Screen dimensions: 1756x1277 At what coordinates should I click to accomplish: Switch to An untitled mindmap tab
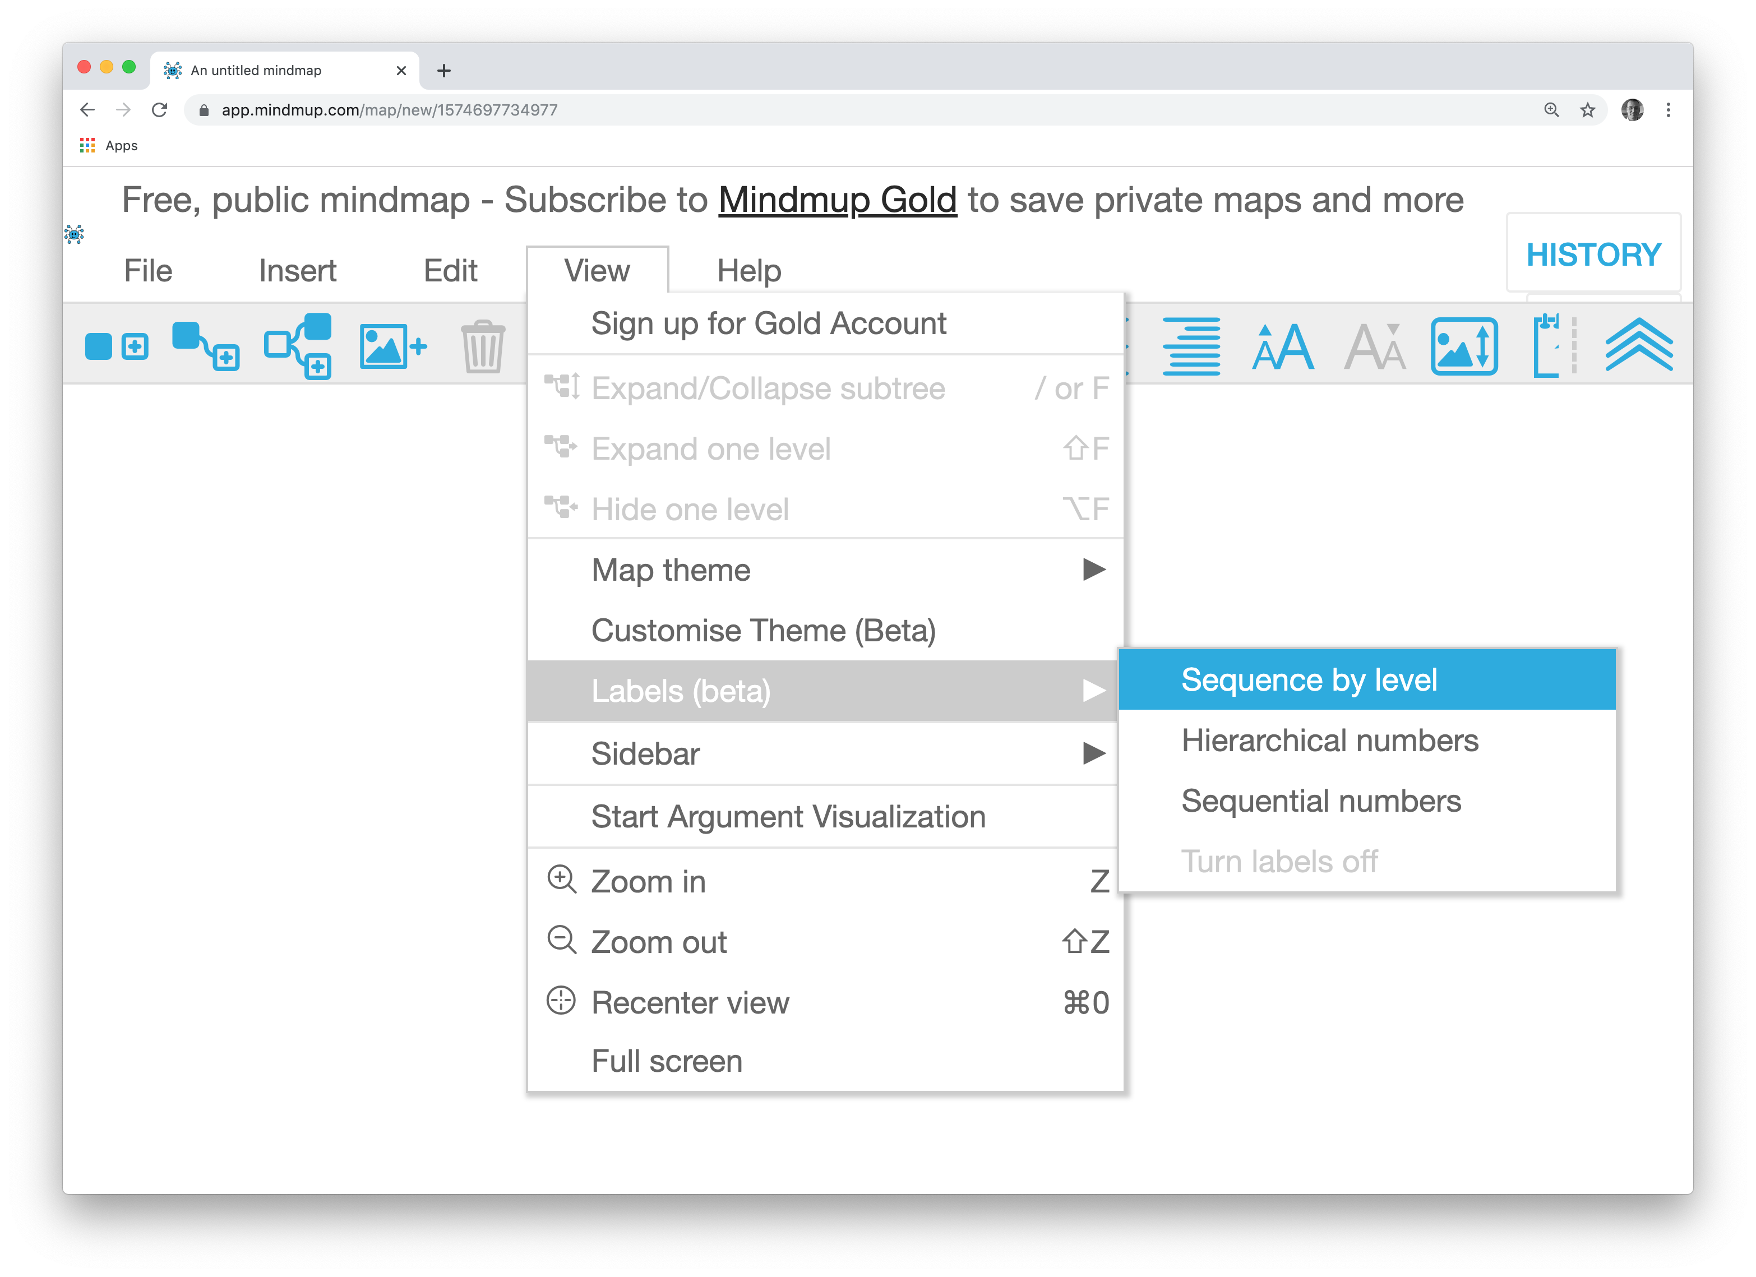(x=285, y=71)
